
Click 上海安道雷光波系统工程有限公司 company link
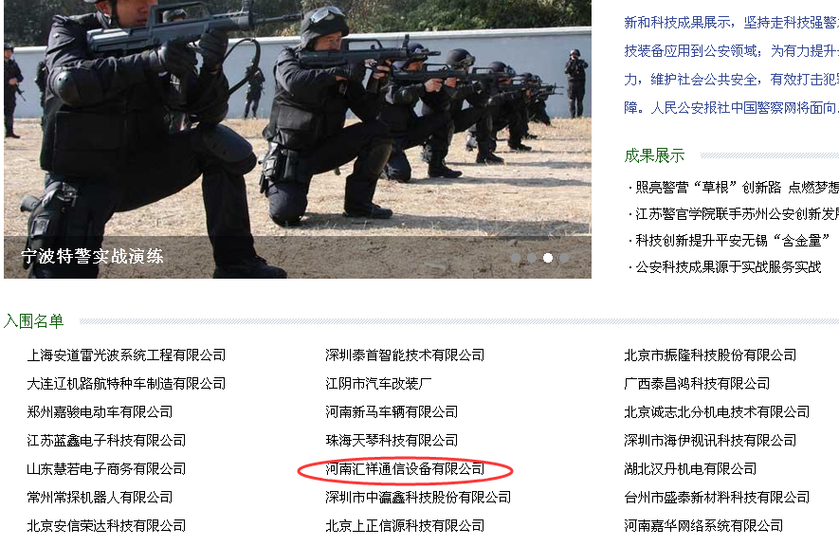(x=126, y=355)
